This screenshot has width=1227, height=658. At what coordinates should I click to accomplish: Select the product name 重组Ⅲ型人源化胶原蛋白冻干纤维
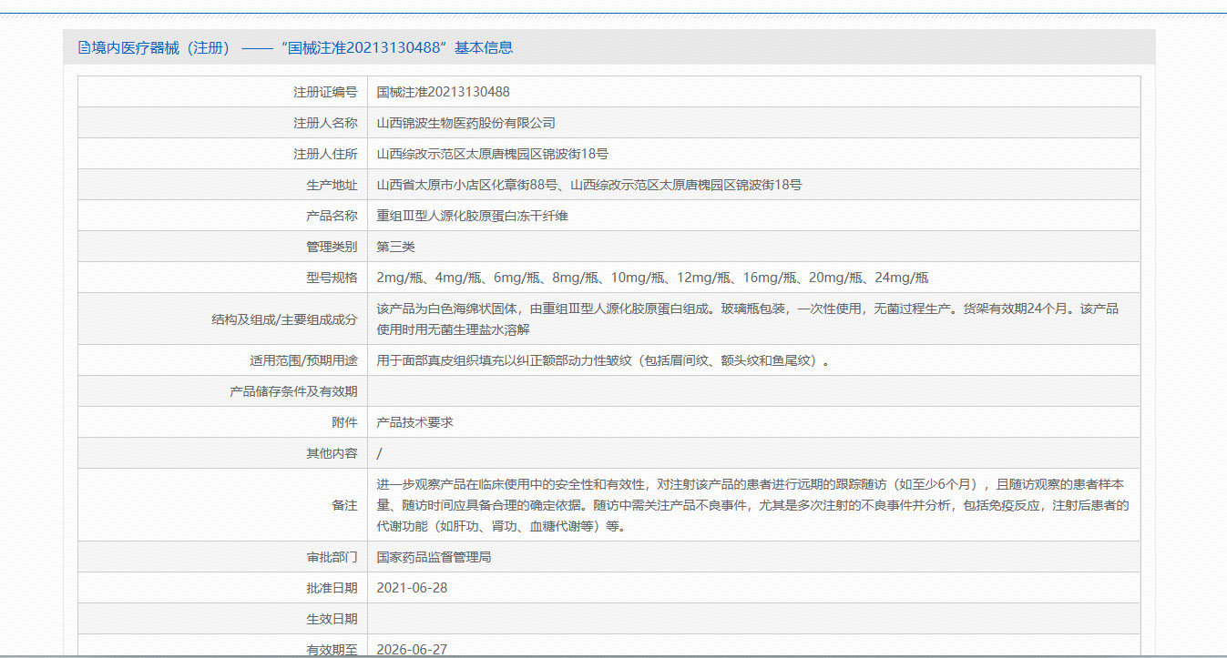pos(472,216)
